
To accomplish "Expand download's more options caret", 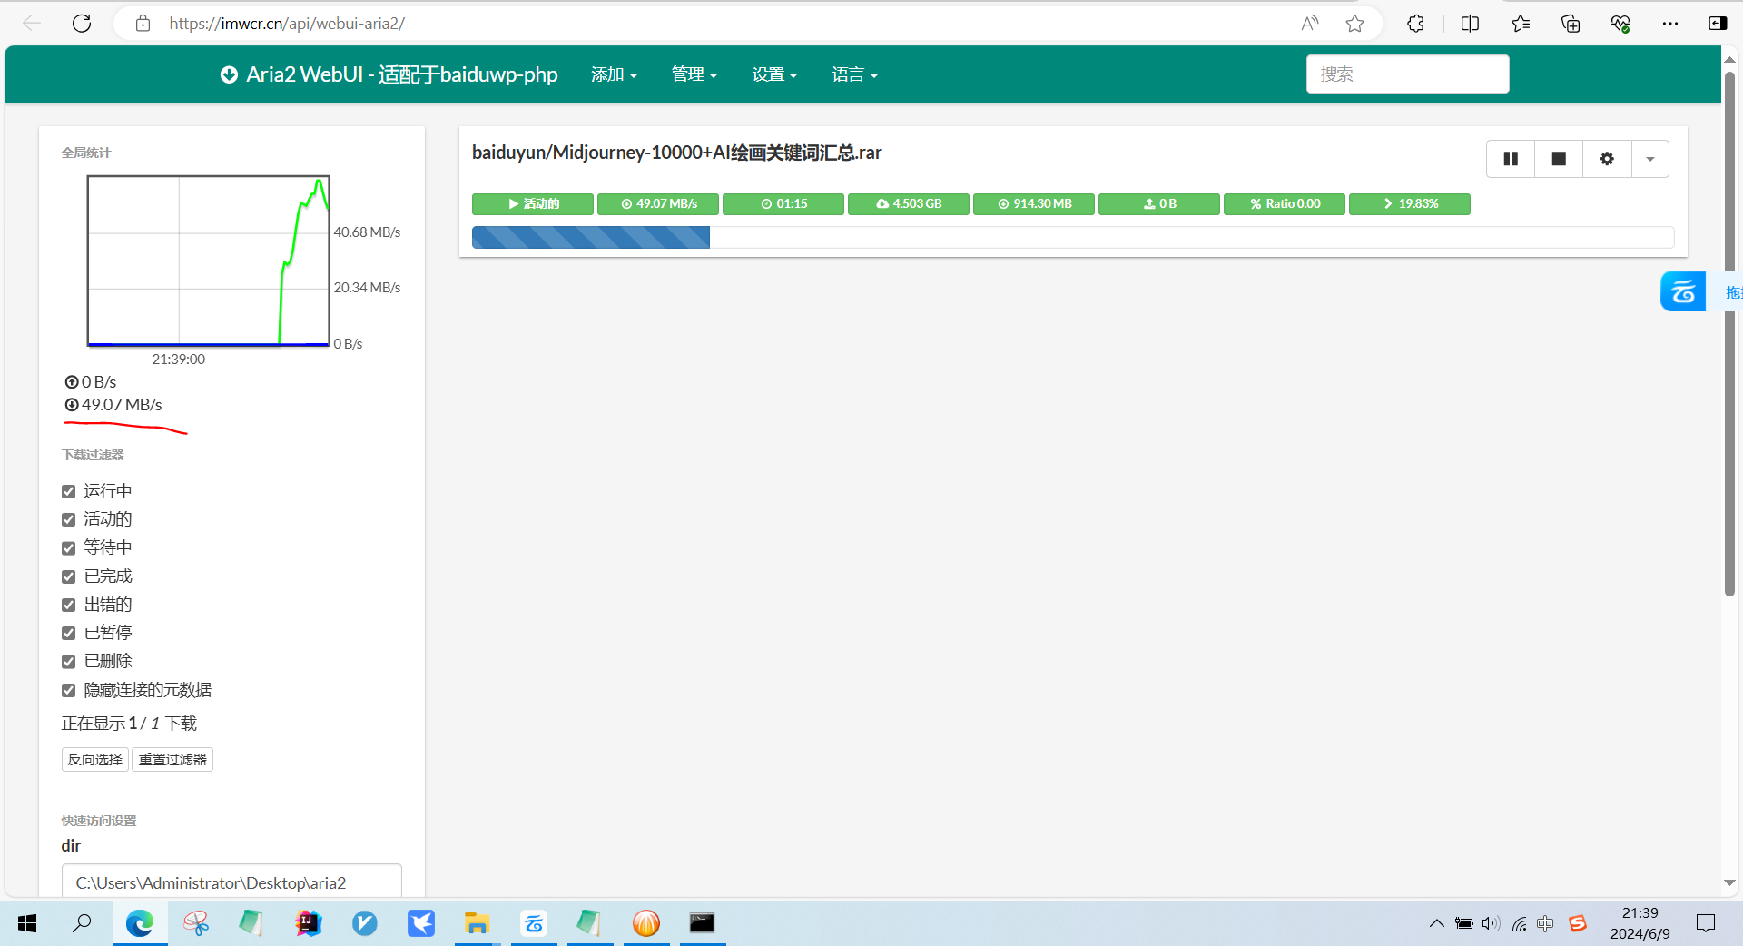I will tap(1649, 159).
